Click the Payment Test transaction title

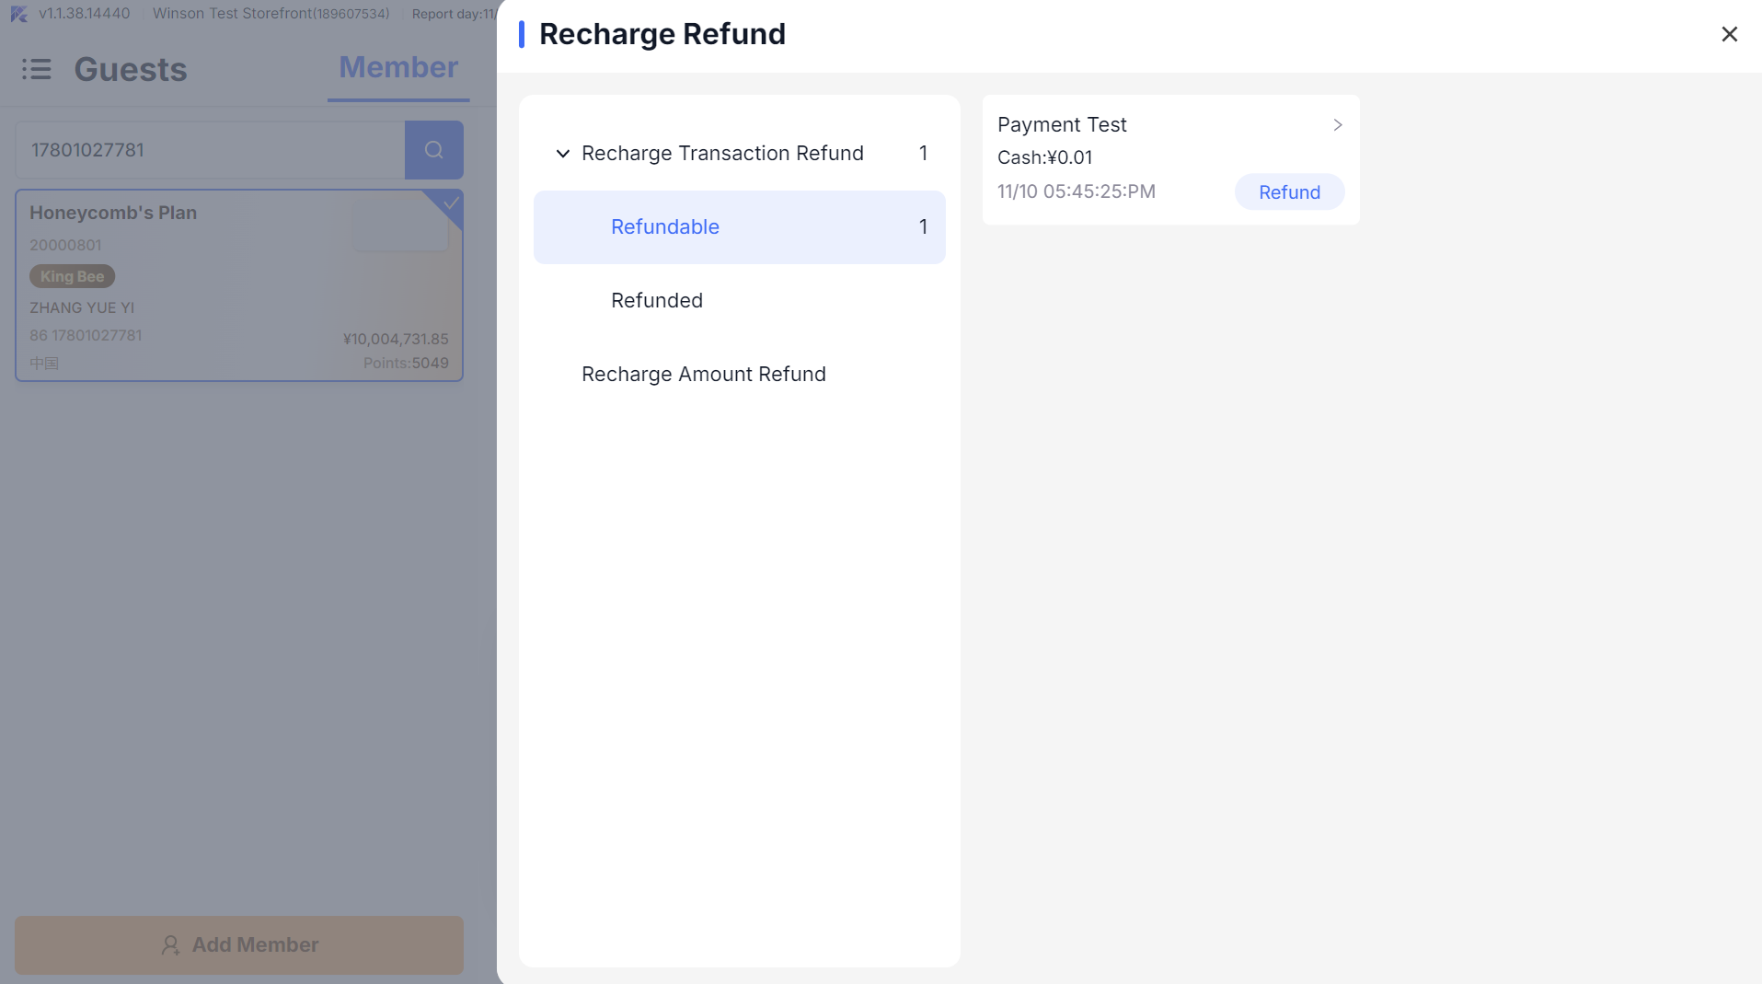(1062, 125)
